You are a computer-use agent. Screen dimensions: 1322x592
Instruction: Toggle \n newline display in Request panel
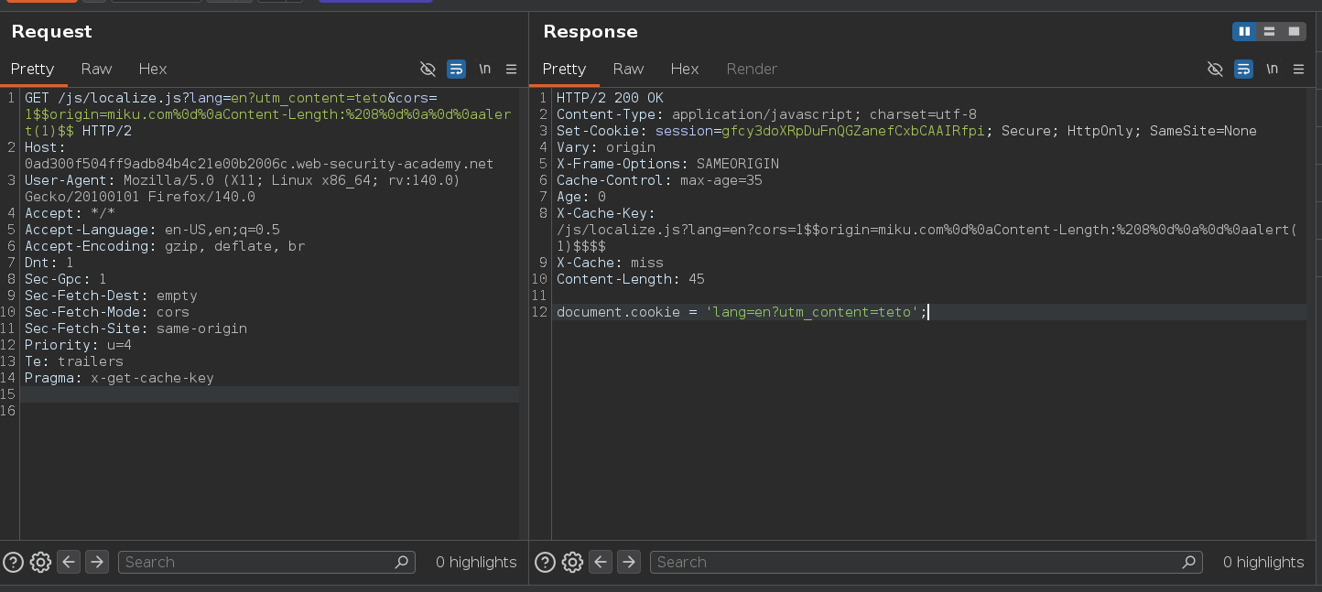pyautogui.click(x=485, y=69)
